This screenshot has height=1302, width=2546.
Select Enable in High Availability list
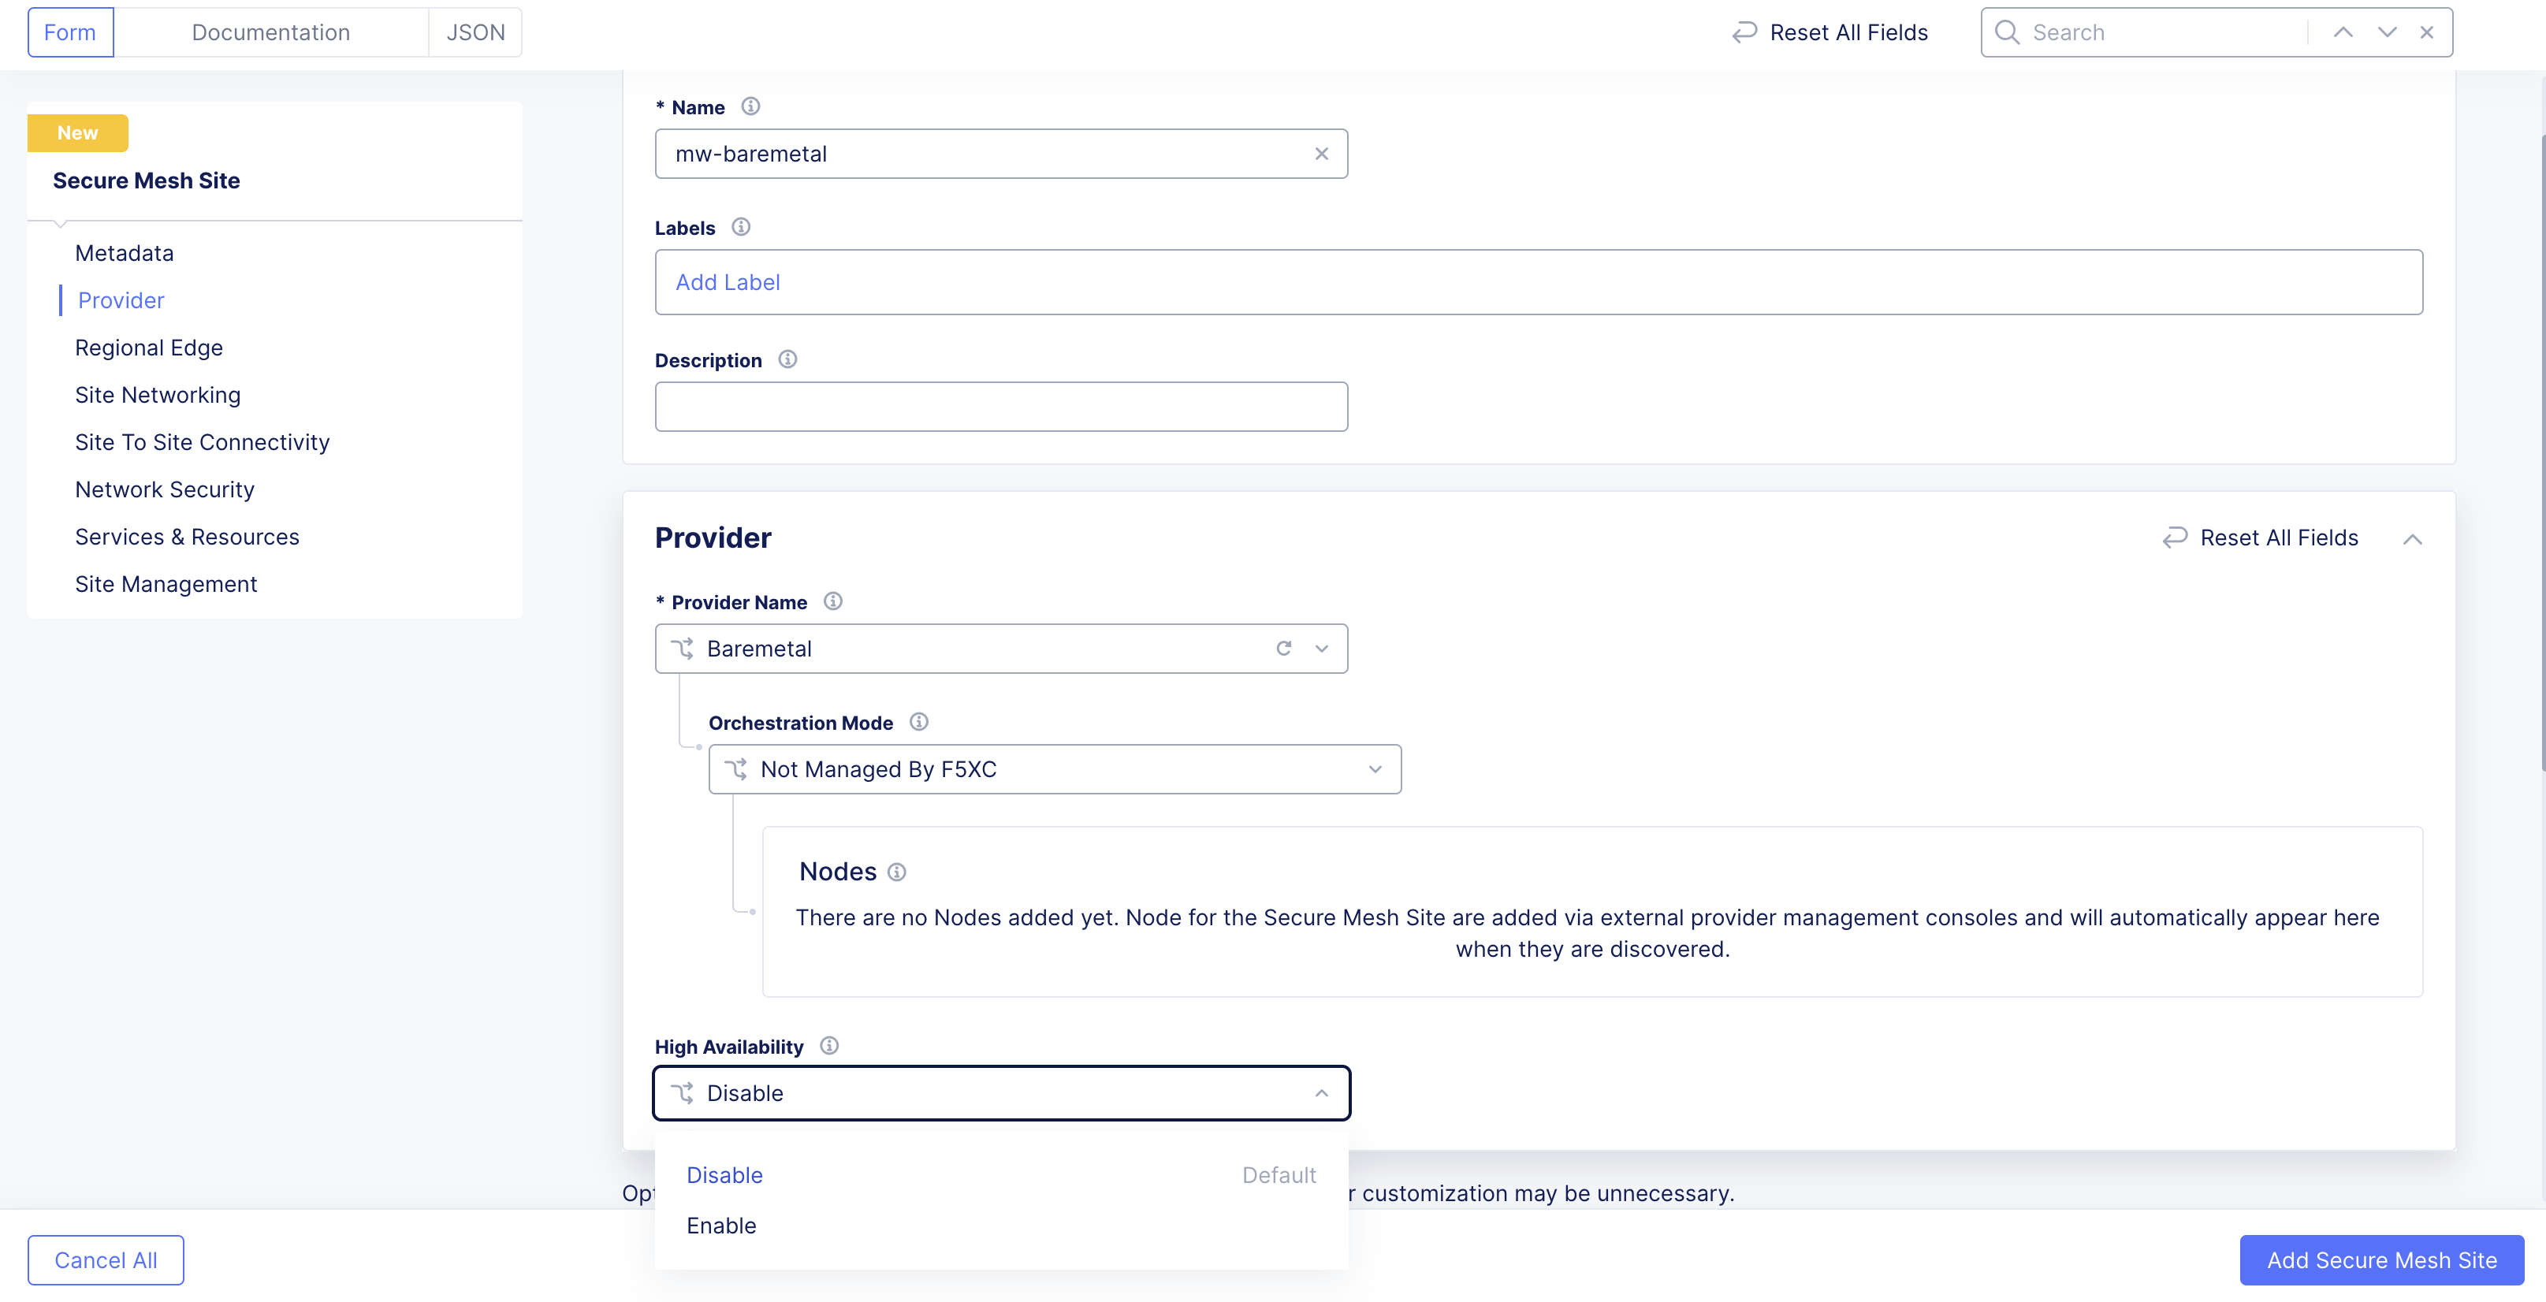721,1226
